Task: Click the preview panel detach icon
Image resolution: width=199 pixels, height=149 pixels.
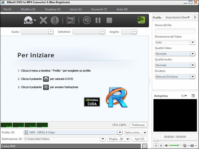Action: click(193, 96)
